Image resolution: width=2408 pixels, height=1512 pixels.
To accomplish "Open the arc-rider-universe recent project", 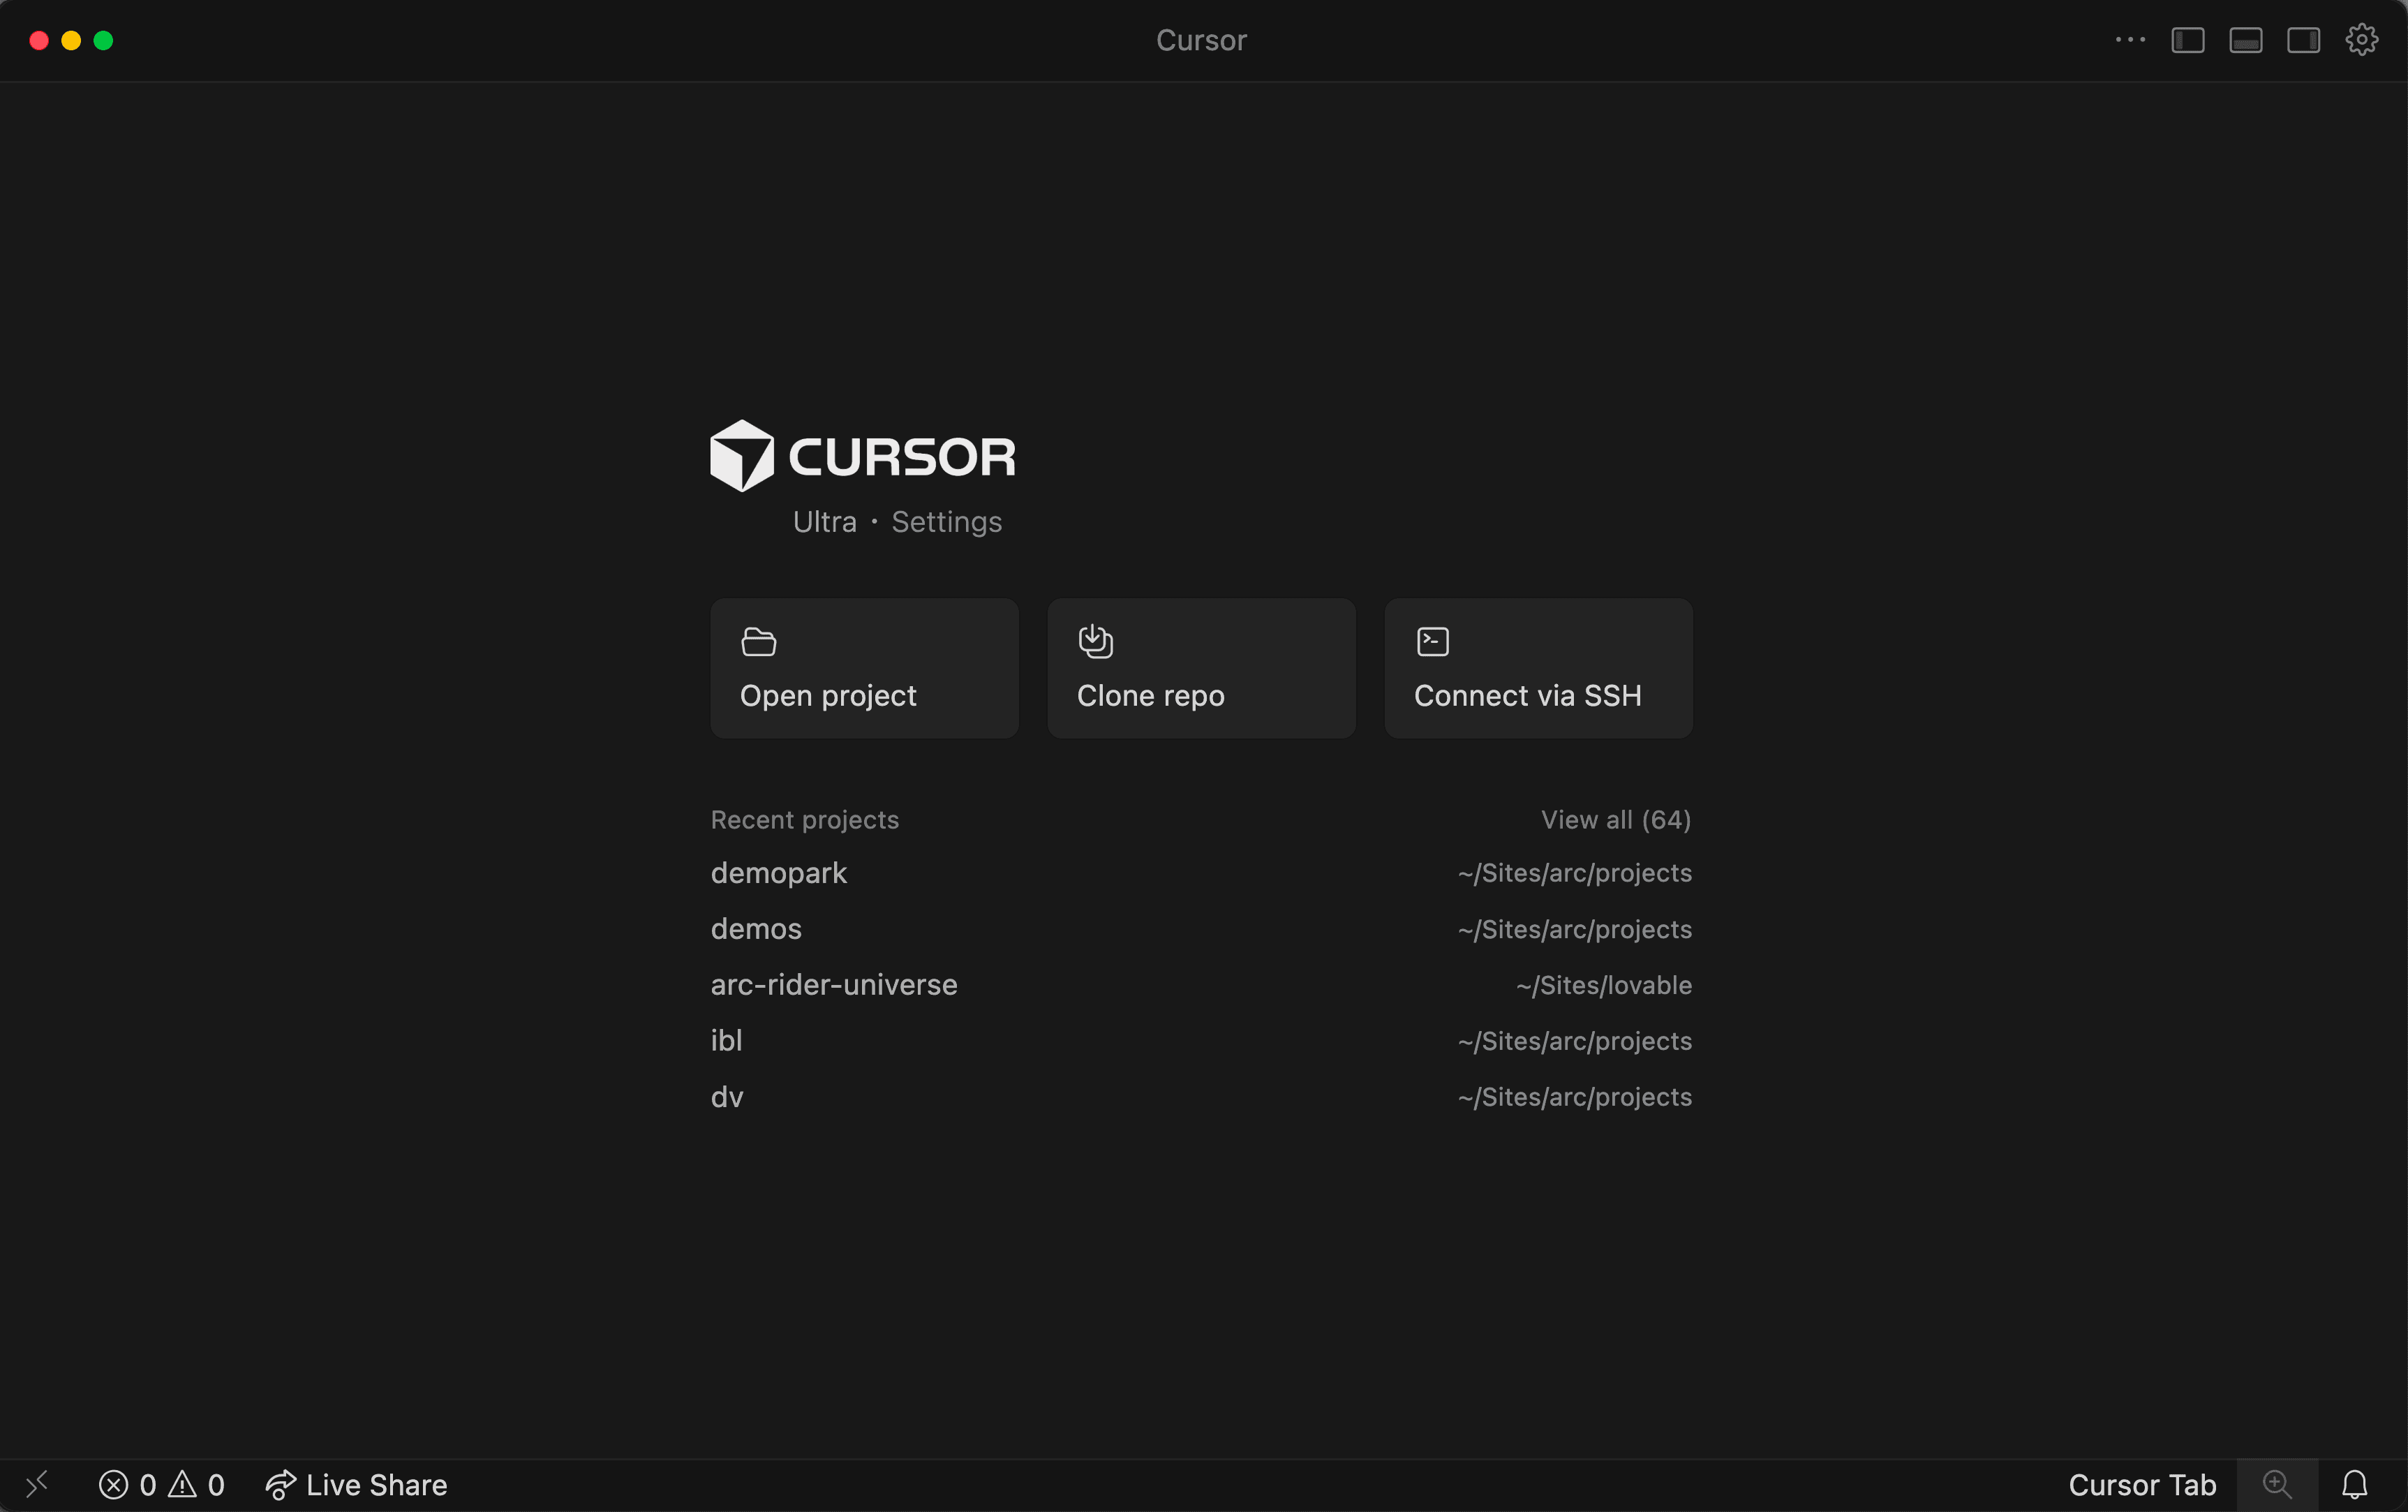I will coord(833,985).
